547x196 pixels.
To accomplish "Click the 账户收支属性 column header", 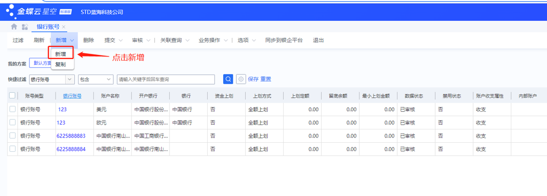I will (x=490, y=96).
